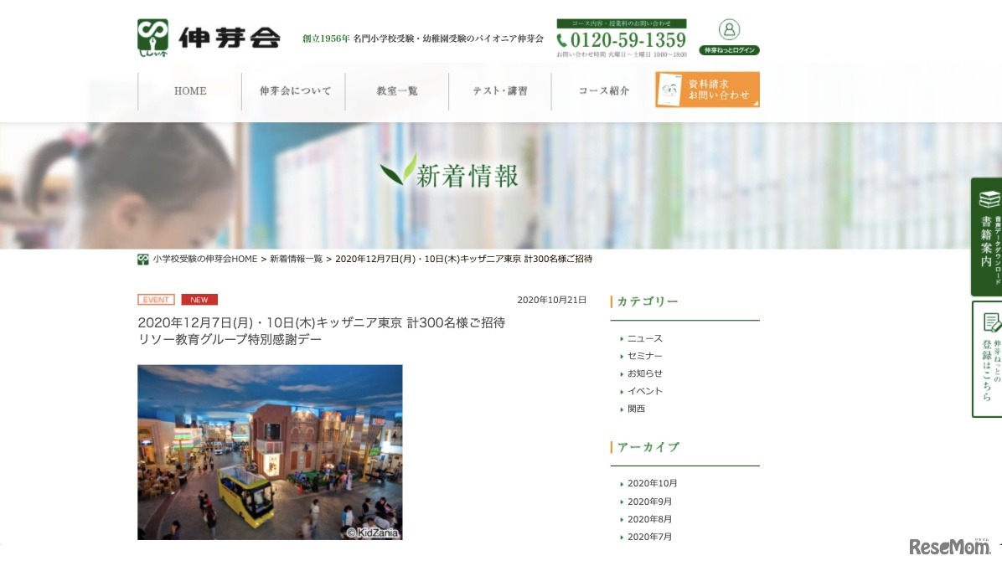Image resolution: width=1002 pixels, height=566 pixels.
Task: Click the カテゴリー sidebar heading
Action: click(648, 301)
